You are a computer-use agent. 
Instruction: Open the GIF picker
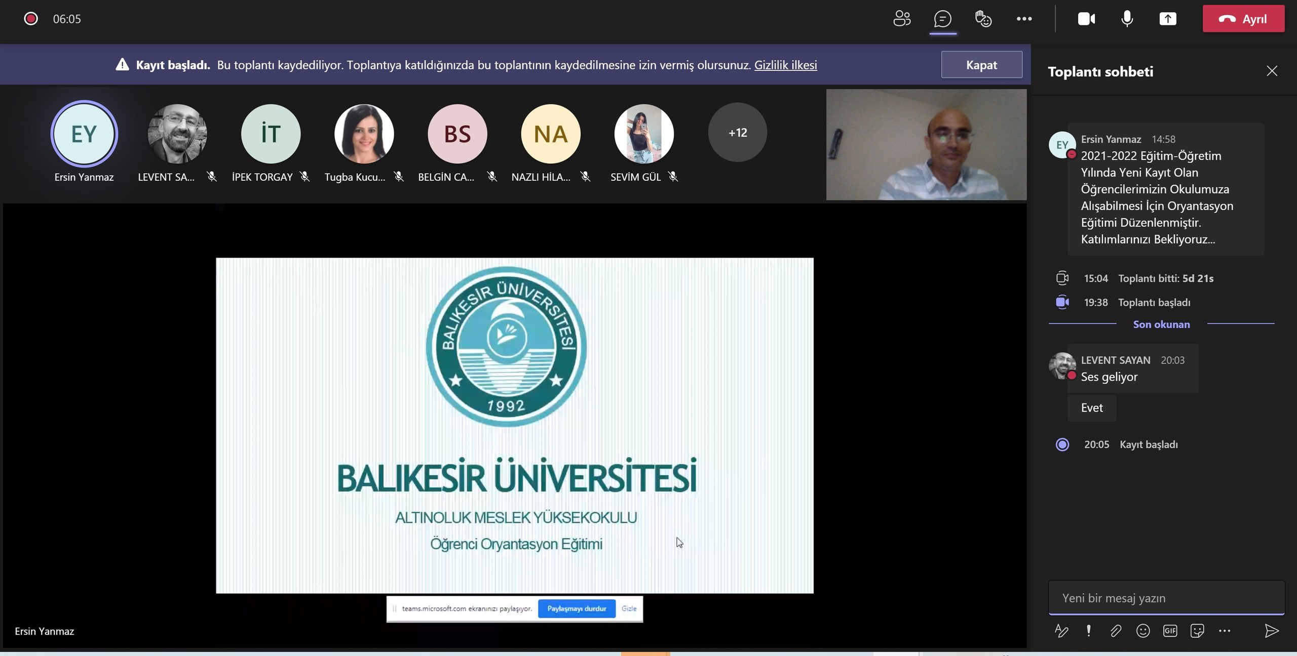pyautogui.click(x=1170, y=631)
